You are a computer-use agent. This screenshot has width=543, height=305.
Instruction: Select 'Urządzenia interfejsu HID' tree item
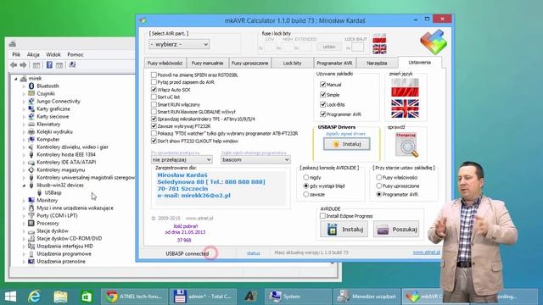(x=64, y=246)
